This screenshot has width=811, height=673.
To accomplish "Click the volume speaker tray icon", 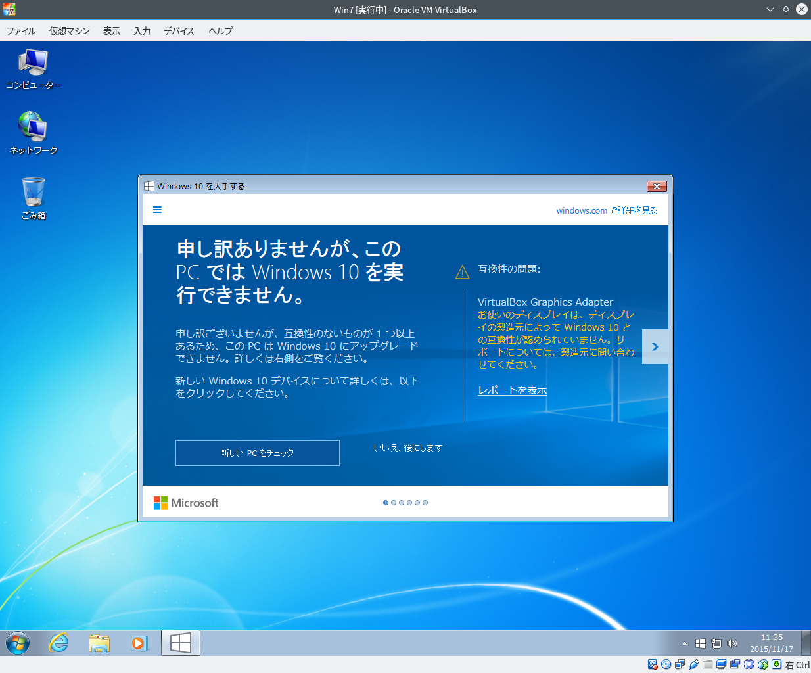I will [x=732, y=643].
